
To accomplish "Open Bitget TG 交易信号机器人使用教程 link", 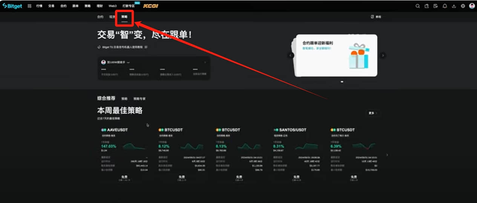I will (x=123, y=47).
